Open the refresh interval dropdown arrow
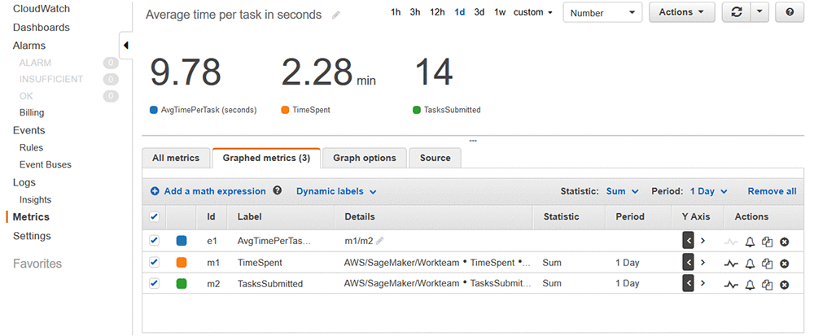Screen dimensions: 814x336 tap(759, 12)
